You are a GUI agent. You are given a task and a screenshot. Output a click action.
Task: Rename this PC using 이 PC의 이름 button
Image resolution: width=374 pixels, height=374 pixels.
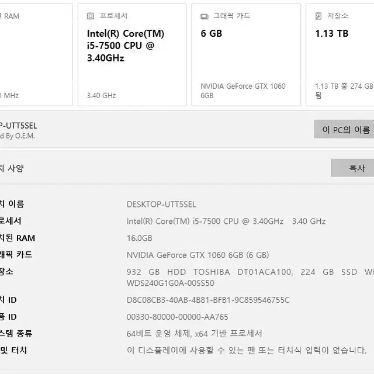click(344, 129)
